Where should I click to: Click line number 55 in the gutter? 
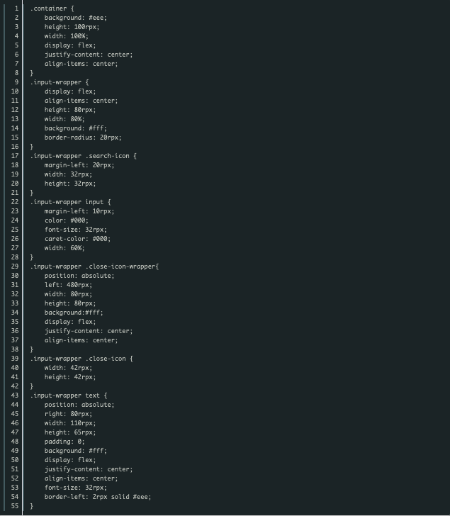point(15,506)
